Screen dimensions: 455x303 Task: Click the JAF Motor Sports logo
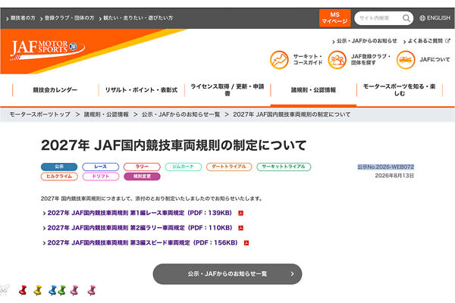pos(47,50)
